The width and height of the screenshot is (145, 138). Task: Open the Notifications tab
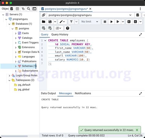click(x=83, y=93)
